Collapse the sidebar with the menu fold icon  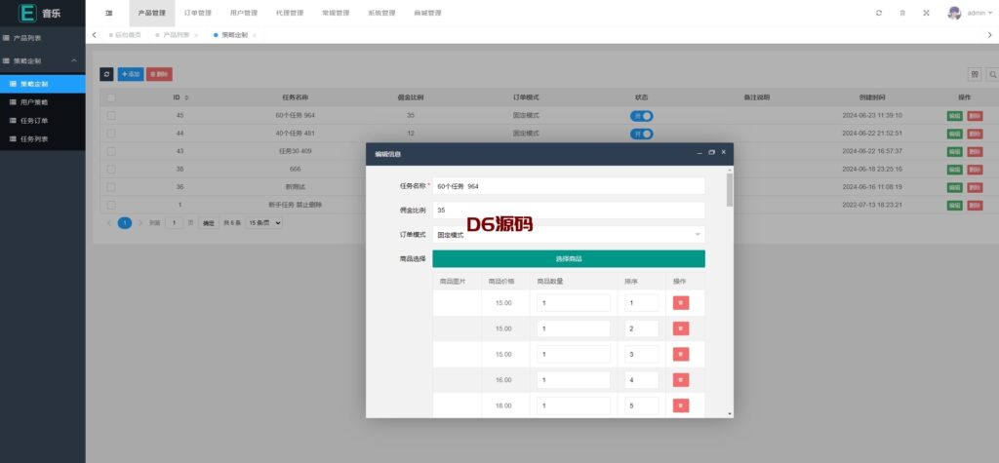109,13
